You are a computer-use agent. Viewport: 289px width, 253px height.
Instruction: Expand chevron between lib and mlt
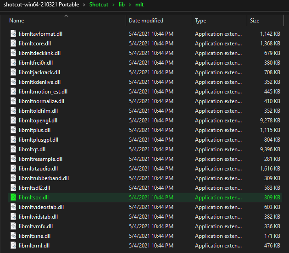click(130, 5)
